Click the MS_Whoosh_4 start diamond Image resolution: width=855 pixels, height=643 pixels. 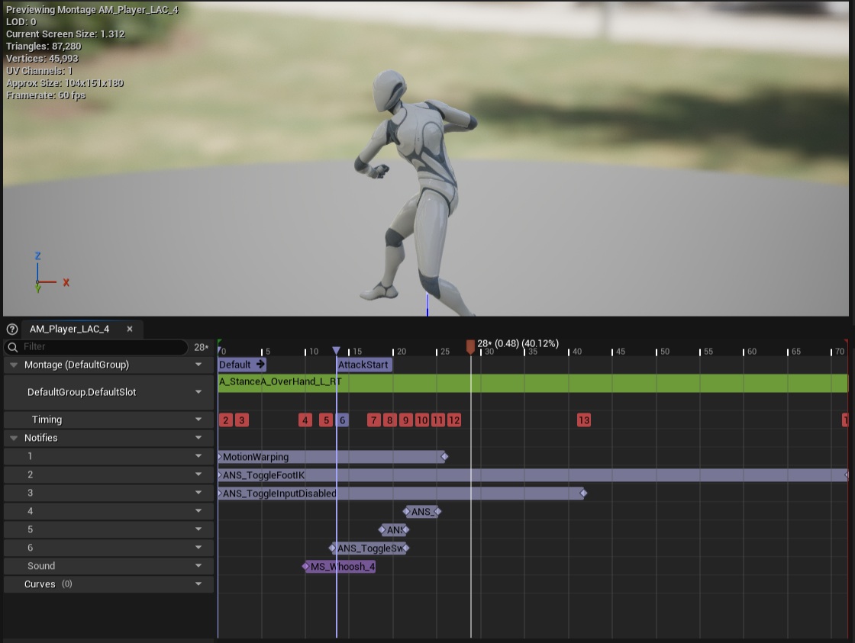306,567
